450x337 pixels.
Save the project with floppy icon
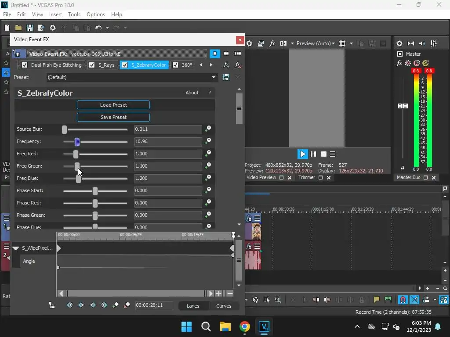(29, 28)
